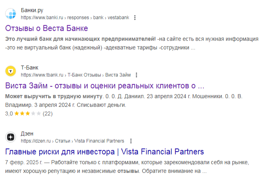Click the Дзен black star favicon
The height and width of the screenshot is (180, 280).
click(11, 137)
